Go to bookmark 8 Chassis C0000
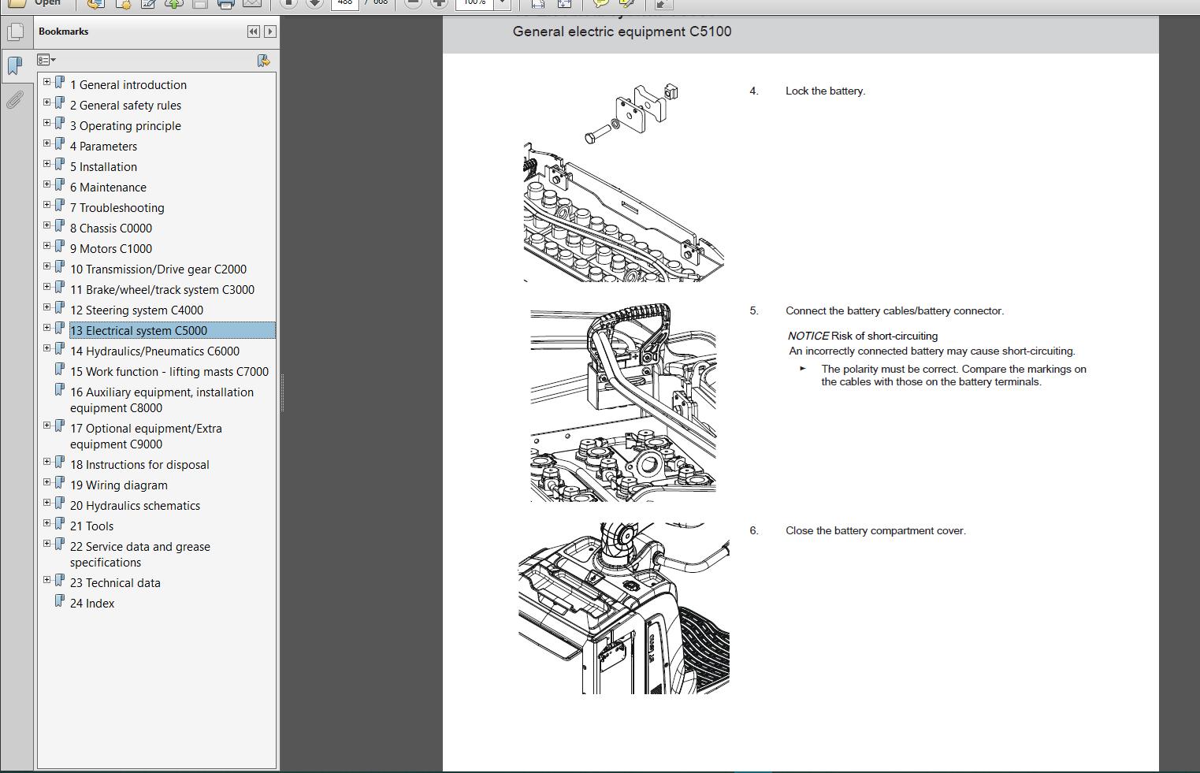1200x773 pixels. click(111, 229)
